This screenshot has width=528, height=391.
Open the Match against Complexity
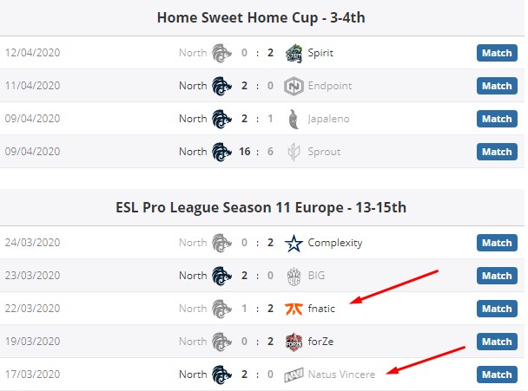[x=497, y=243]
